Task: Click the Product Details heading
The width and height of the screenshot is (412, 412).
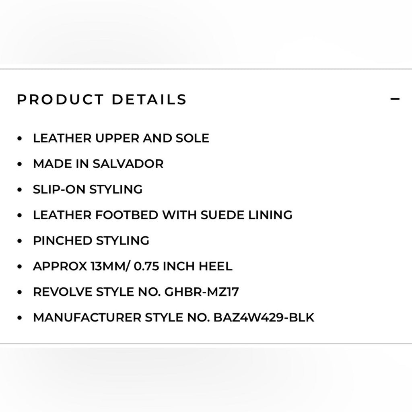Action: [x=102, y=99]
